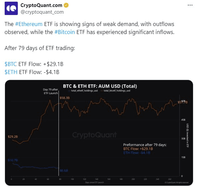Screen dimensions: 198x189
Task: Click the $29.2B starting BTC label
Action: point(13,137)
